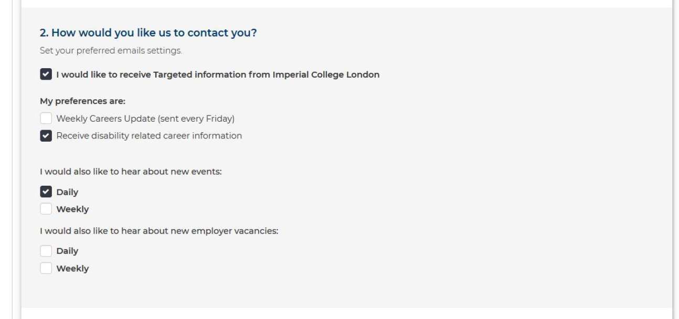Click the 'My preferences are:' heading text
The image size is (679, 319).
click(82, 101)
